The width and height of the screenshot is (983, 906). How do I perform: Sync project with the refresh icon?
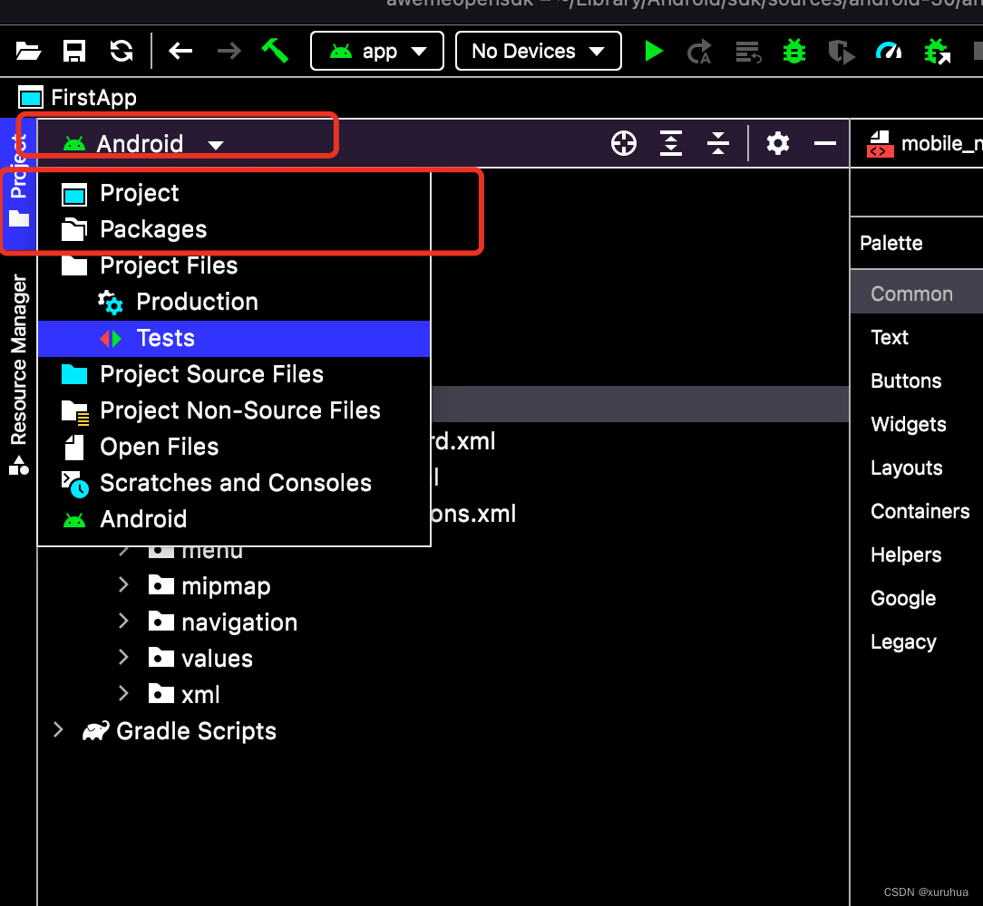pyautogui.click(x=122, y=51)
